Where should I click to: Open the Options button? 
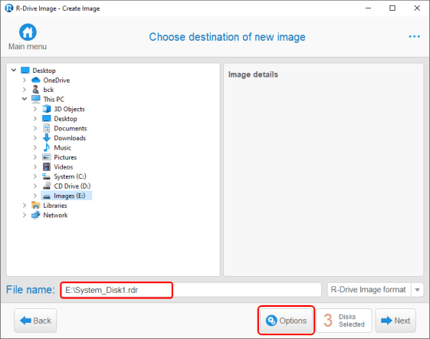(286, 321)
